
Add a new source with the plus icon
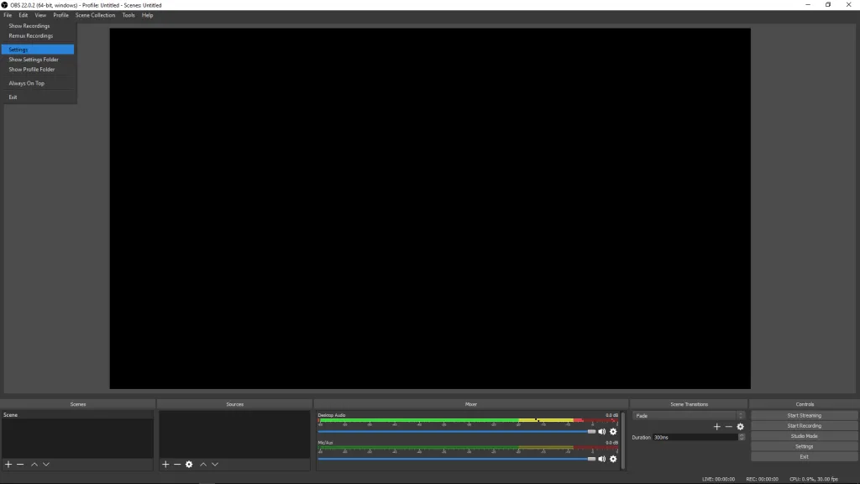coord(165,465)
